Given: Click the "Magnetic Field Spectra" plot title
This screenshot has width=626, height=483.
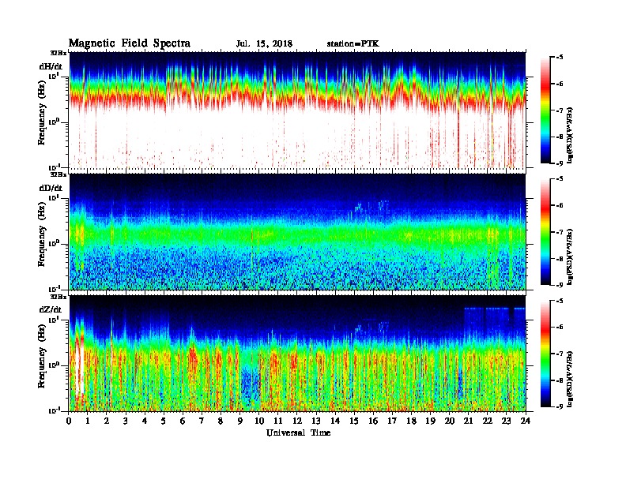Looking at the screenshot, I should [x=130, y=43].
